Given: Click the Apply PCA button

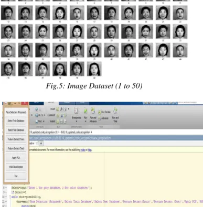Looking at the screenshot, I should pyautogui.click(x=16, y=158).
